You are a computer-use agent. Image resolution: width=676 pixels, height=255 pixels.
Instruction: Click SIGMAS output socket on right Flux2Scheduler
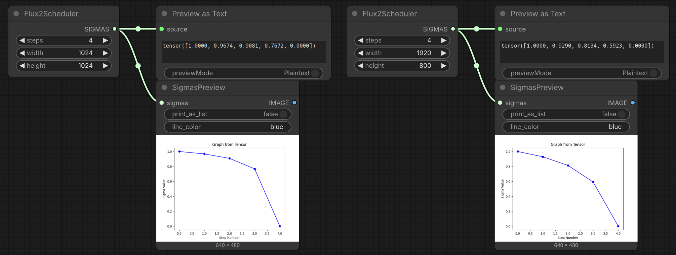click(x=453, y=29)
